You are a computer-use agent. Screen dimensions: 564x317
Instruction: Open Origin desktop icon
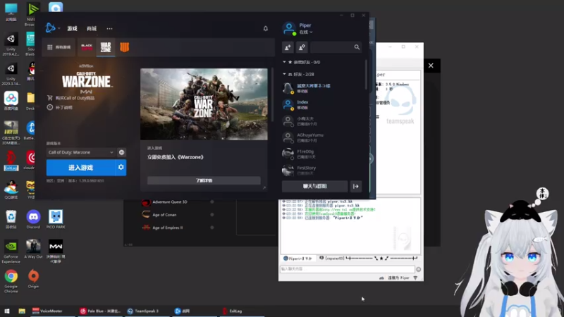click(33, 278)
